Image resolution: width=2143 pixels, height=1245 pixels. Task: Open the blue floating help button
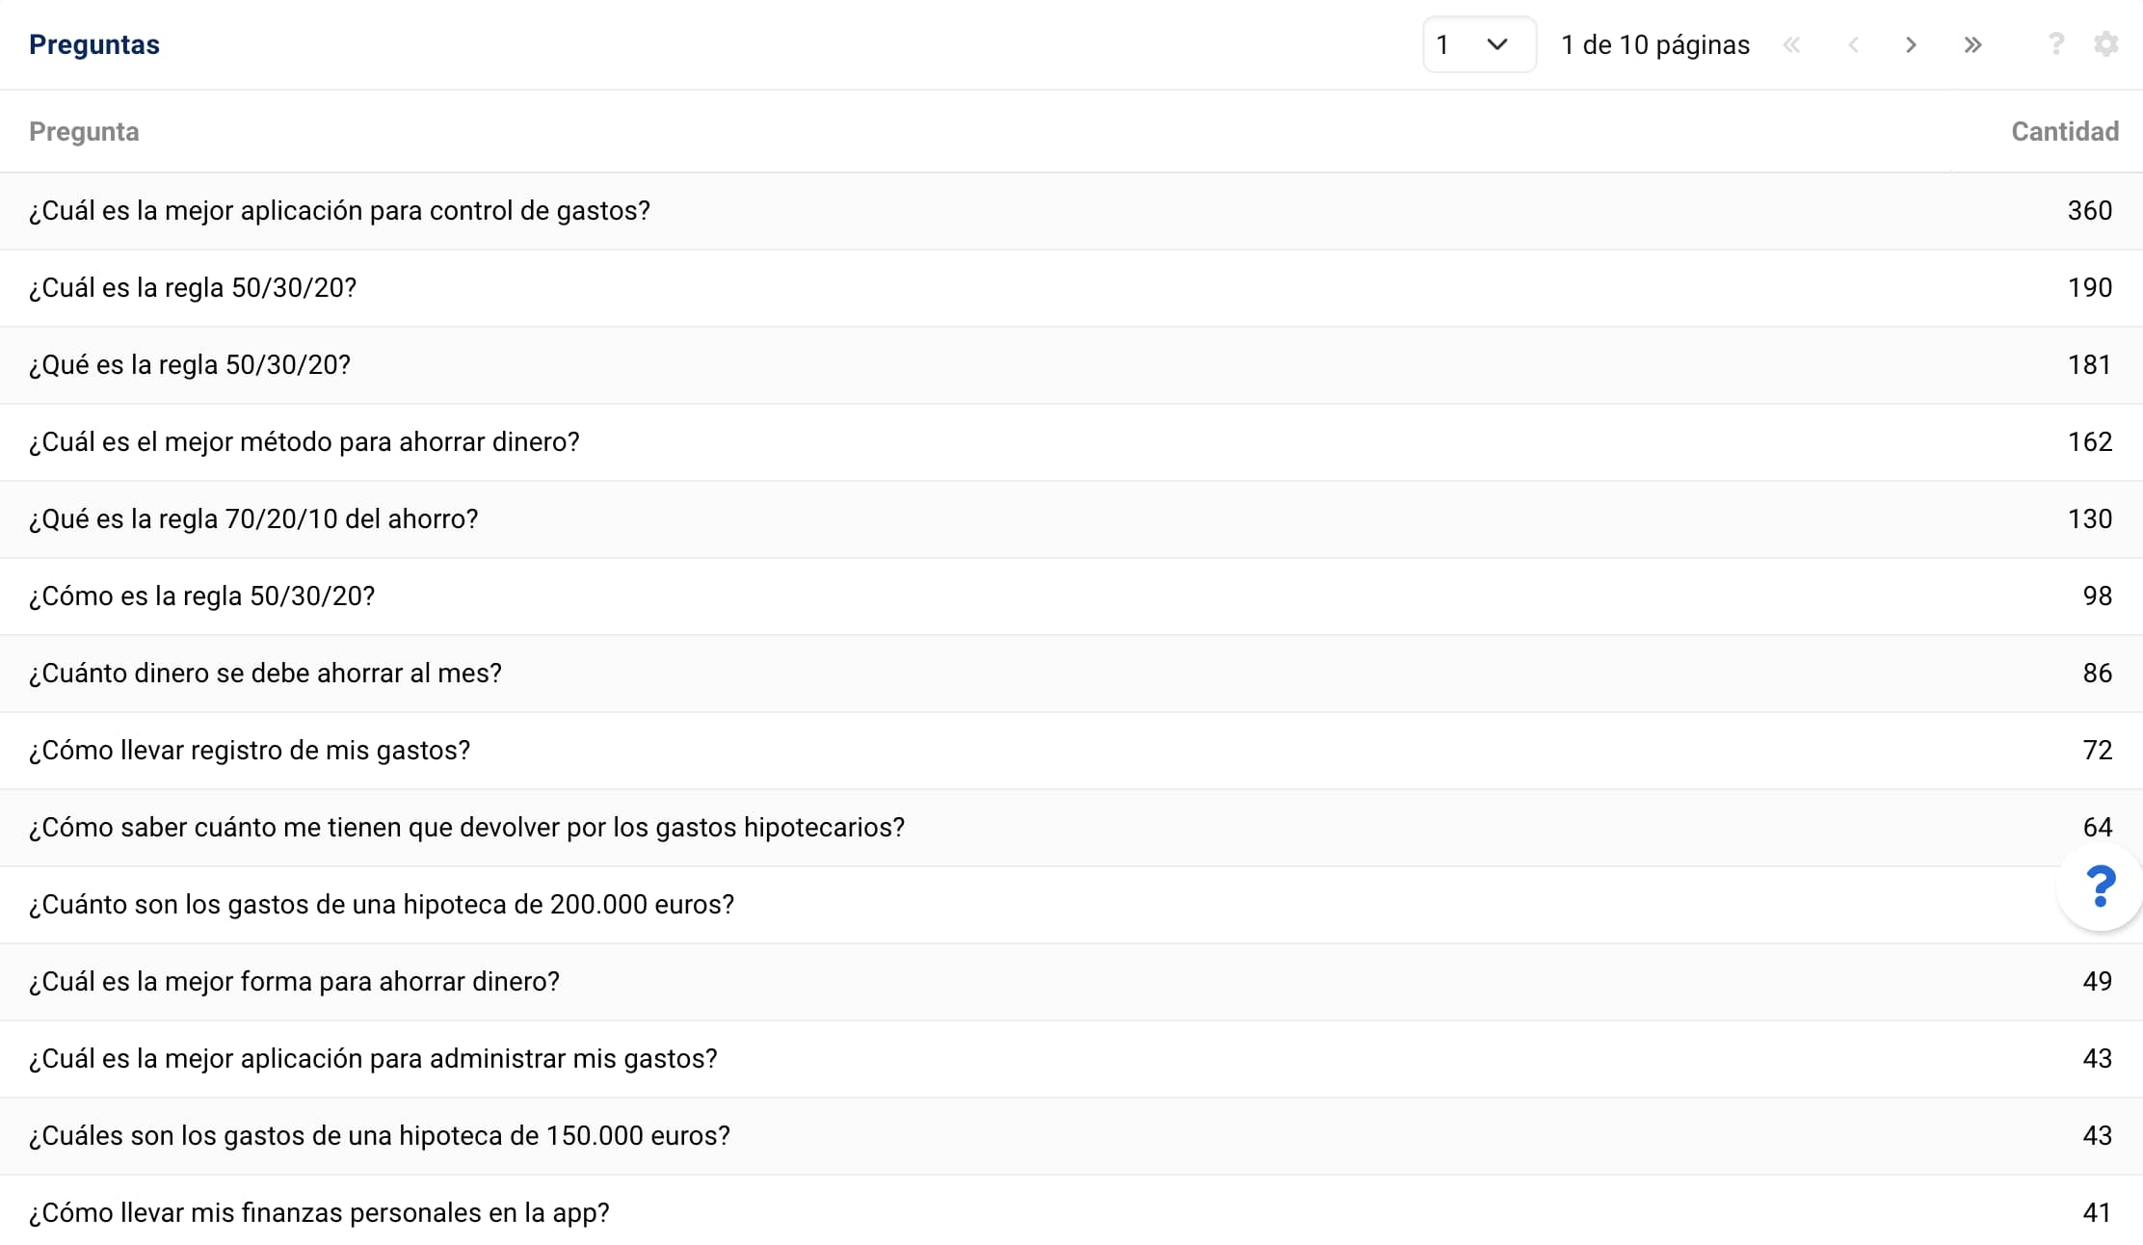pos(2100,887)
